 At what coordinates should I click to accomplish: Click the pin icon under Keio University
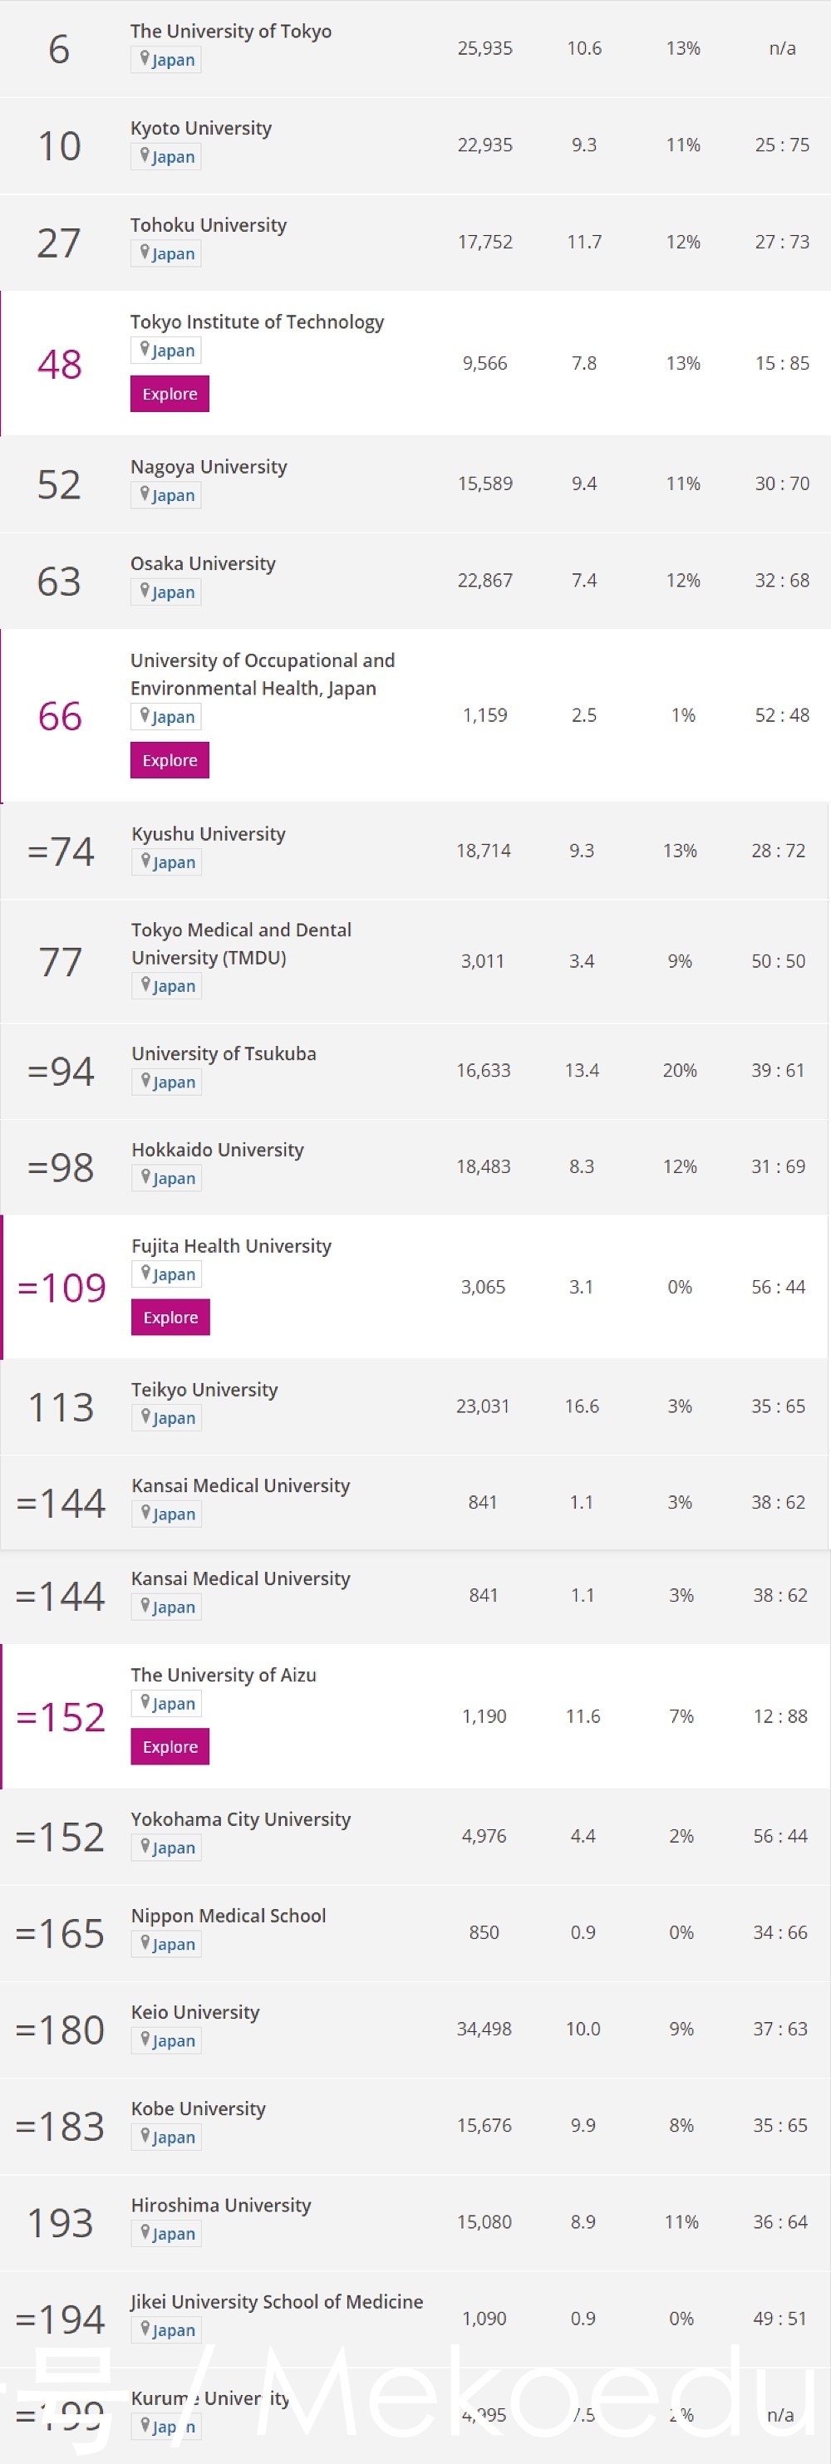tap(145, 2039)
